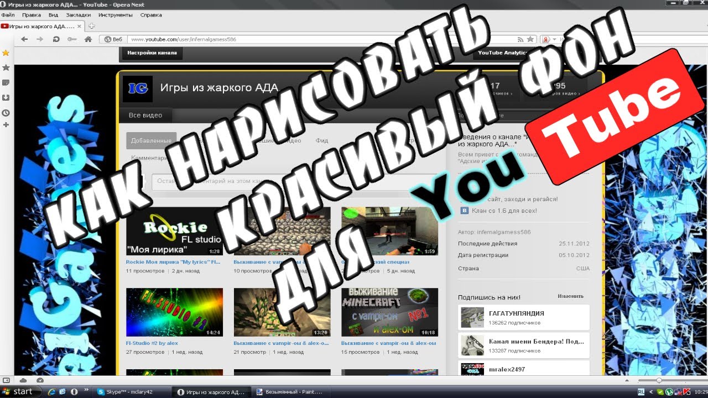Click the Последние действия 25.11.2012 date

(574, 243)
